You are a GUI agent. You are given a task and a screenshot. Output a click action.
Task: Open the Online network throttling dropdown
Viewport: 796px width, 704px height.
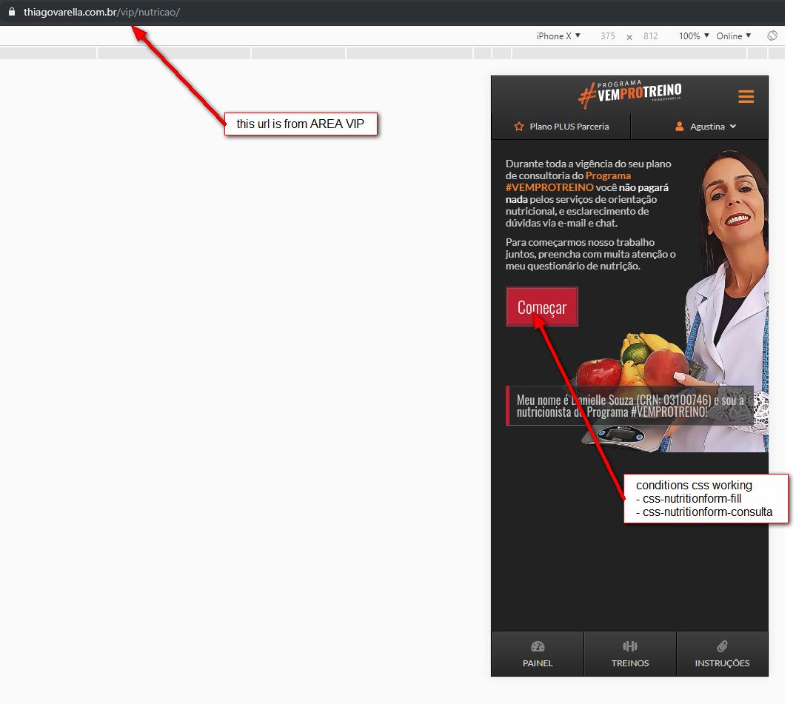pos(733,36)
